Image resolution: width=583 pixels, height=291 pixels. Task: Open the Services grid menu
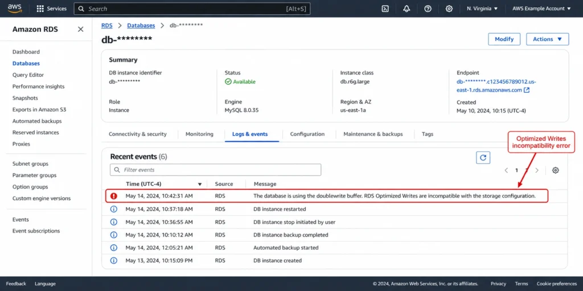52,9
